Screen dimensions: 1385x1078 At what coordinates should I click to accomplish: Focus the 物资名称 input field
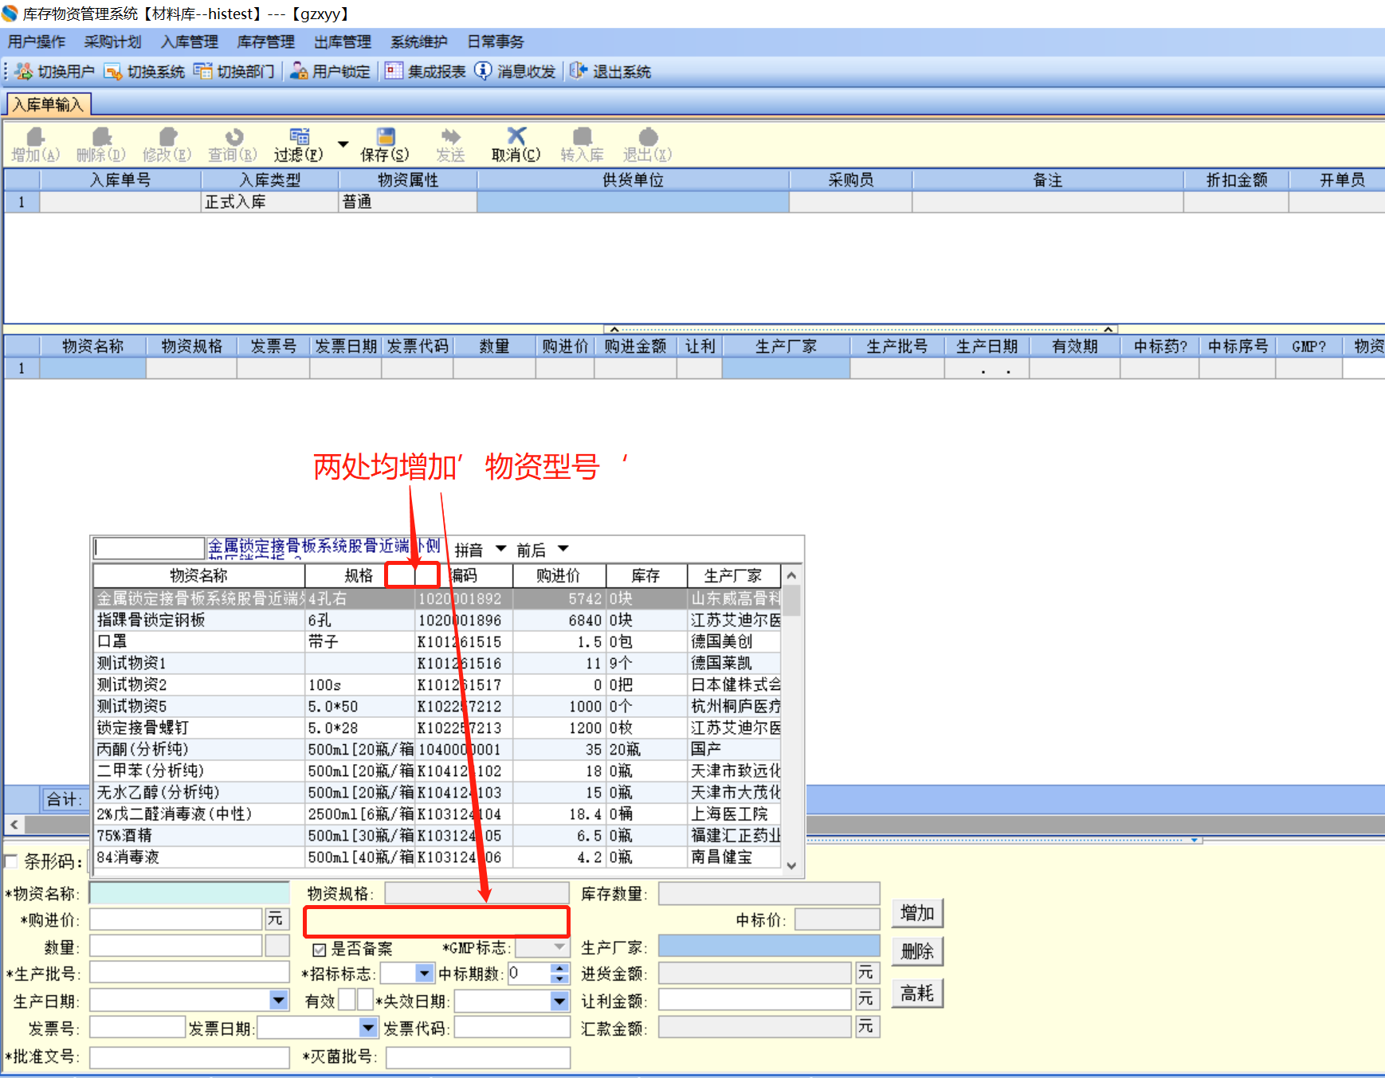pyautogui.click(x=190, y=893)
